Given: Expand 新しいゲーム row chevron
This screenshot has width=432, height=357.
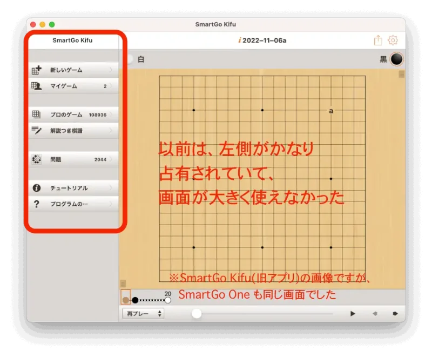Looking at the screenshot, I should tap(111, 70).
